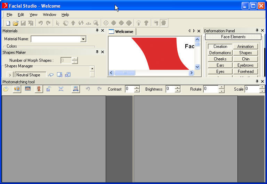Click the rotate arrows tool icon
This screenshot has height=184, width=267.
[x=81, y=23]
